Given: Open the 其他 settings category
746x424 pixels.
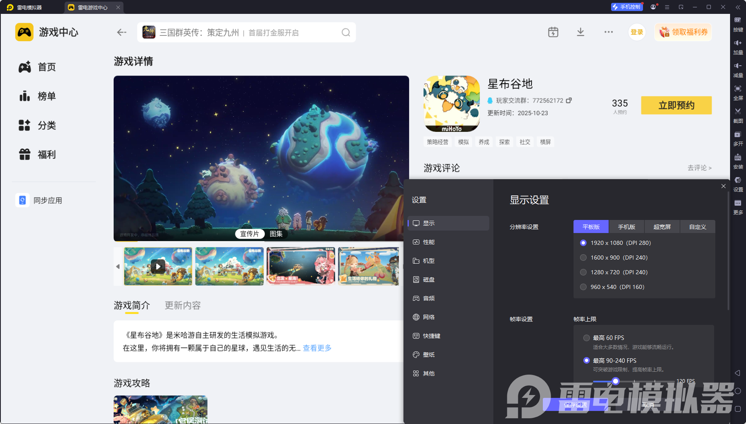Looking at the screenshot, I should click(x=448, y=373).
